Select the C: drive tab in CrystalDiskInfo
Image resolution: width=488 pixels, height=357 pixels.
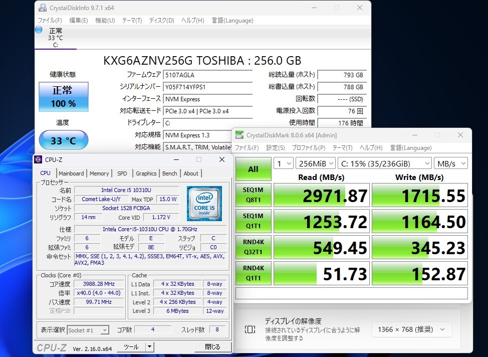point(56,38)
